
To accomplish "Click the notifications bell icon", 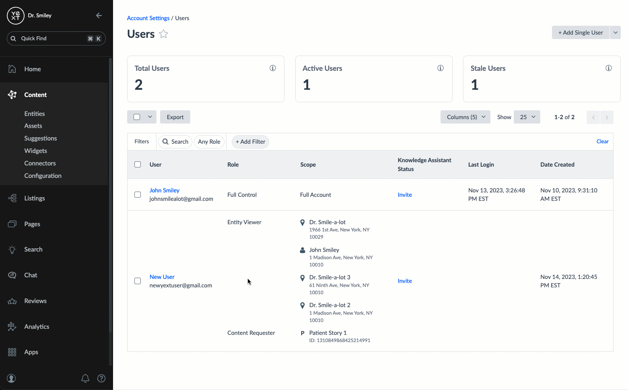I will [85, 378].
